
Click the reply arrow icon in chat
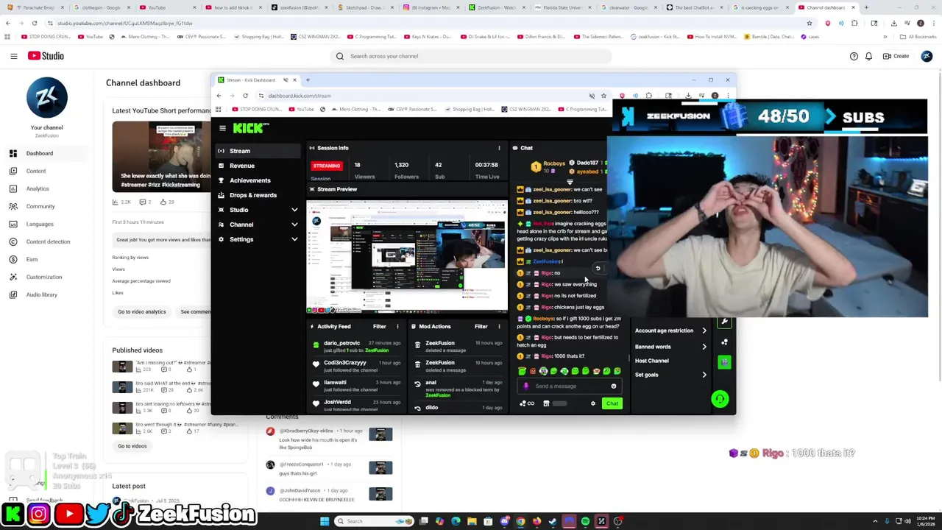tap(598, 268)
